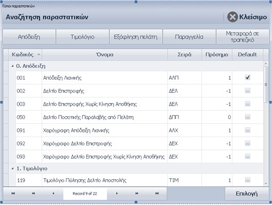The image size is (272, 205).
Task: Click the Επιλογή button
Action: pyautogui.click(x=247, y=194)
